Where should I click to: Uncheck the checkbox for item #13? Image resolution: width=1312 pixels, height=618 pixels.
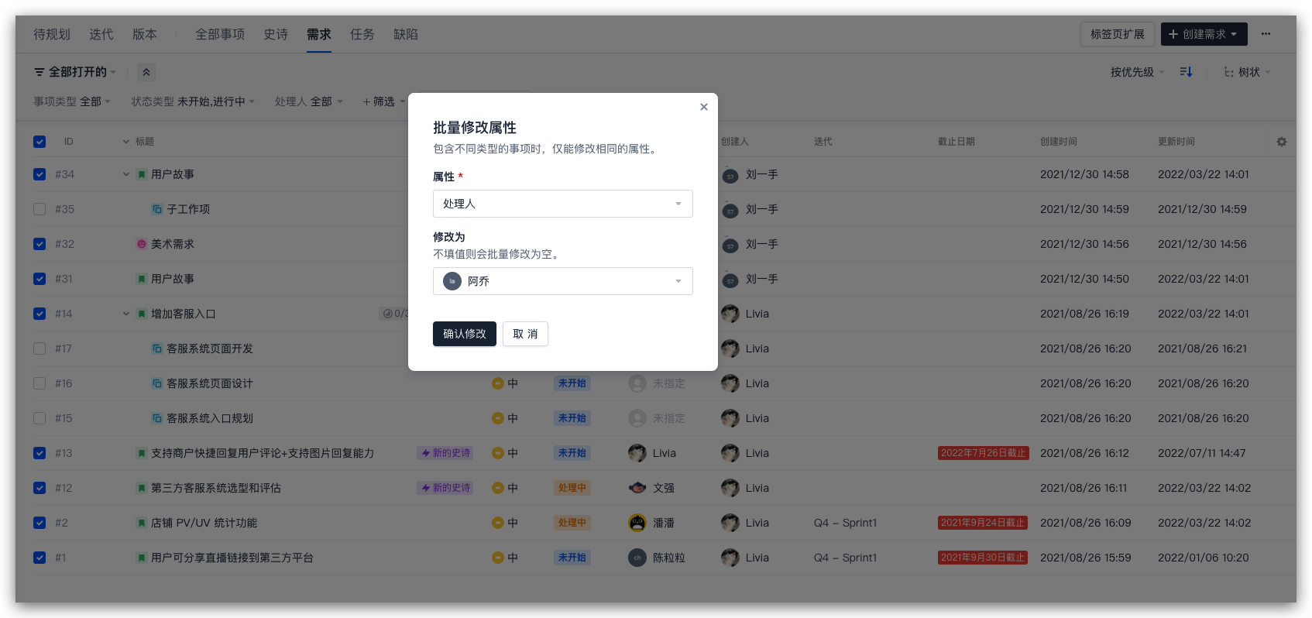point(39,453)
